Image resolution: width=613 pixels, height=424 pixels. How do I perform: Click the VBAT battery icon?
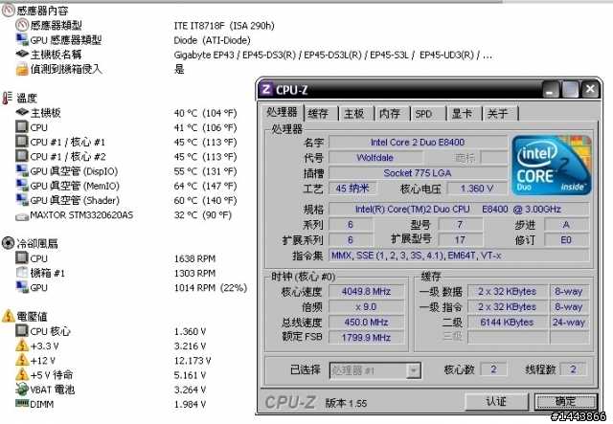pos(22,389)
